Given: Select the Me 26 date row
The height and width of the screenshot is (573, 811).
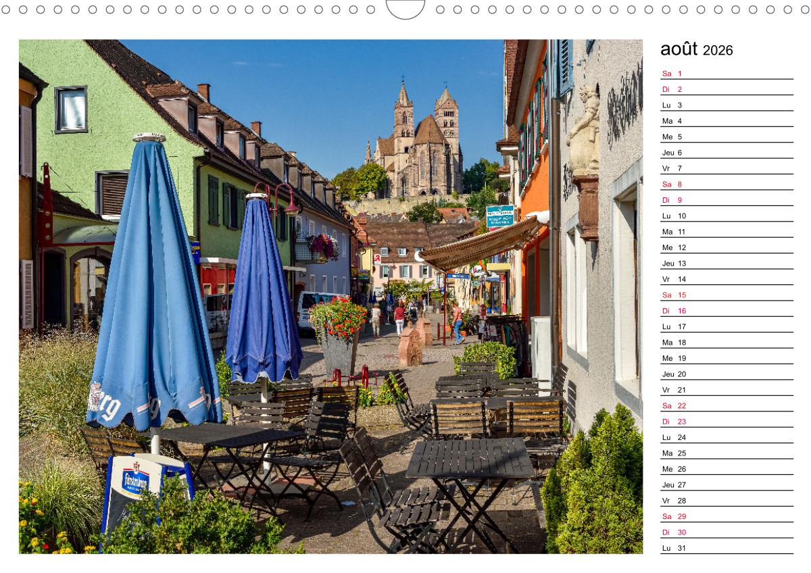Looking at the screenshot, I should coord(727,469).
